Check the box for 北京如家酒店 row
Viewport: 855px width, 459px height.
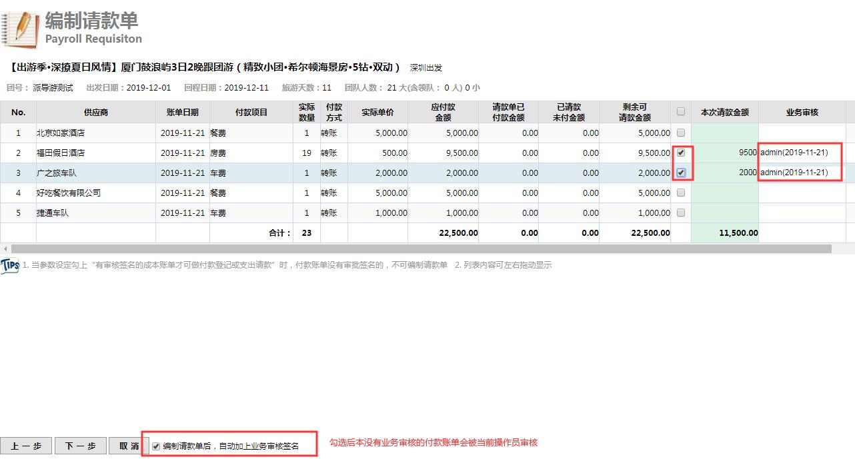(681, 133)
